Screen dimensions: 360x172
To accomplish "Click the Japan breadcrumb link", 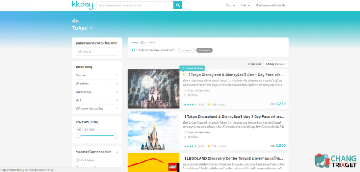I will click(143, 42).
